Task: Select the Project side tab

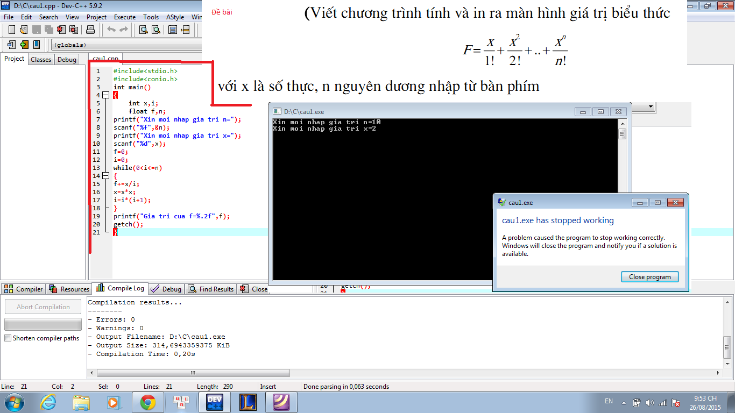Action: coord(15,59)
